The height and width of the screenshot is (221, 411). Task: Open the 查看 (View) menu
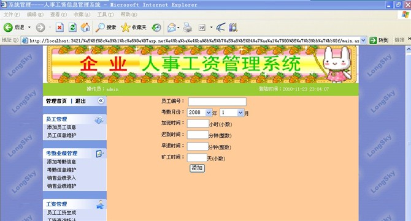coord(58,15)
